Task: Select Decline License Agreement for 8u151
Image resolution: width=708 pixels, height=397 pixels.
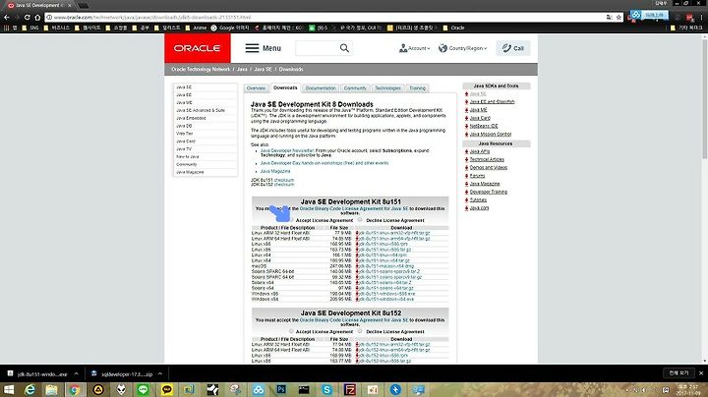Action: 360,220
